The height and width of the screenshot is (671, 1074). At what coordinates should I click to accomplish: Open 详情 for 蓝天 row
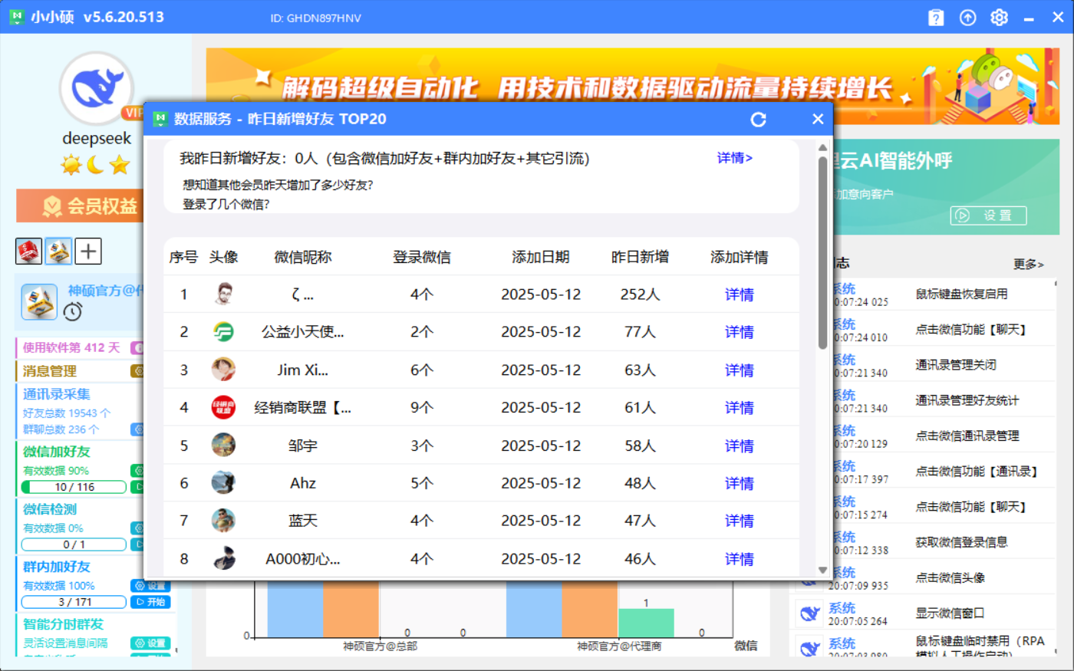[740, 521]
